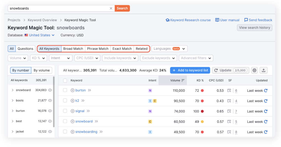Refresh the burton keyword row

tap(266, 90)
